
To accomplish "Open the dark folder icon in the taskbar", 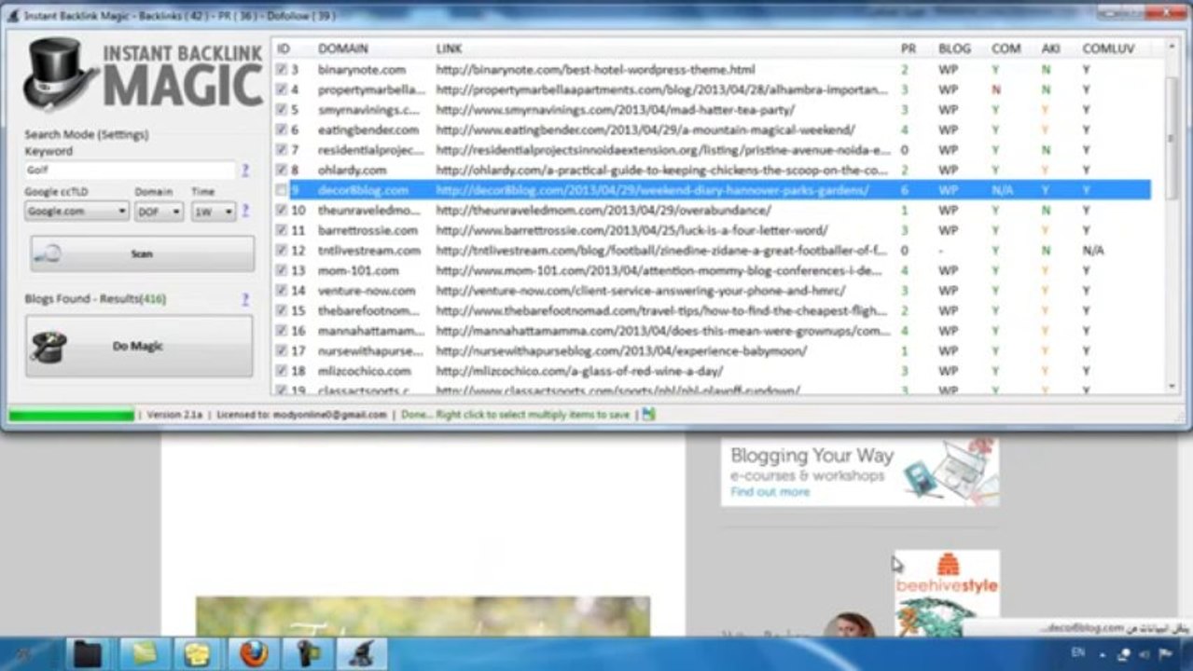I will pos(88,654).
